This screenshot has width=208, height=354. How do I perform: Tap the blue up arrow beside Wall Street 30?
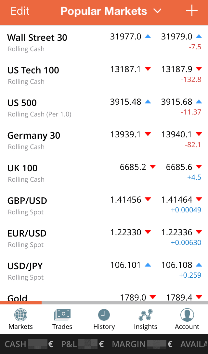point(148,36)
